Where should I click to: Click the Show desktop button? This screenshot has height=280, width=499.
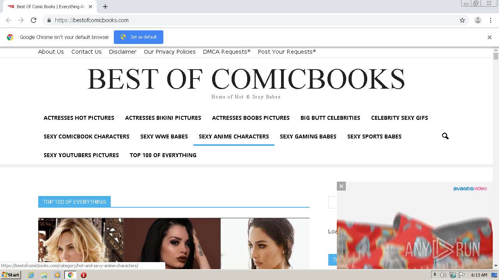point(495,275)
